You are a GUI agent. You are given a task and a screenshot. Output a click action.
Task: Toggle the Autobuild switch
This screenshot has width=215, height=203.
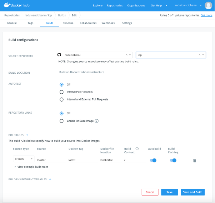coord(153,160)
